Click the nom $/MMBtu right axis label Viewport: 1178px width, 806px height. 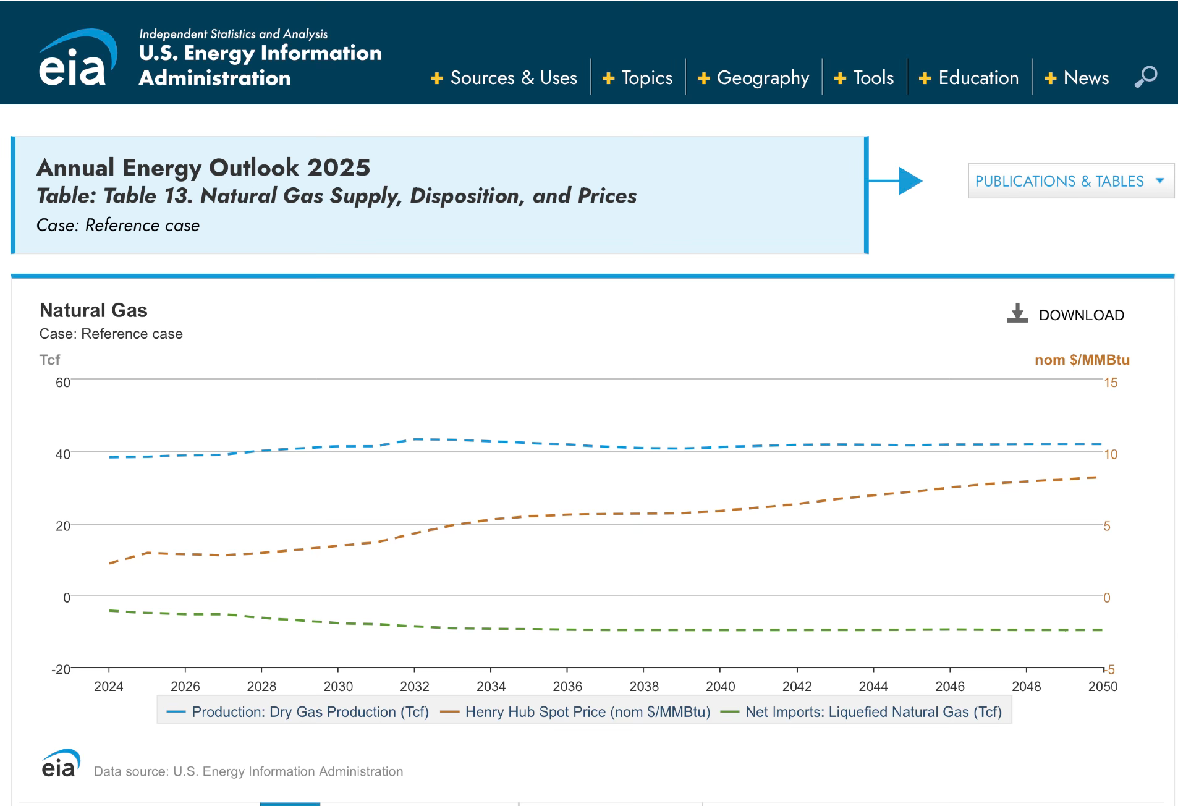click(x=1082, y=360)
